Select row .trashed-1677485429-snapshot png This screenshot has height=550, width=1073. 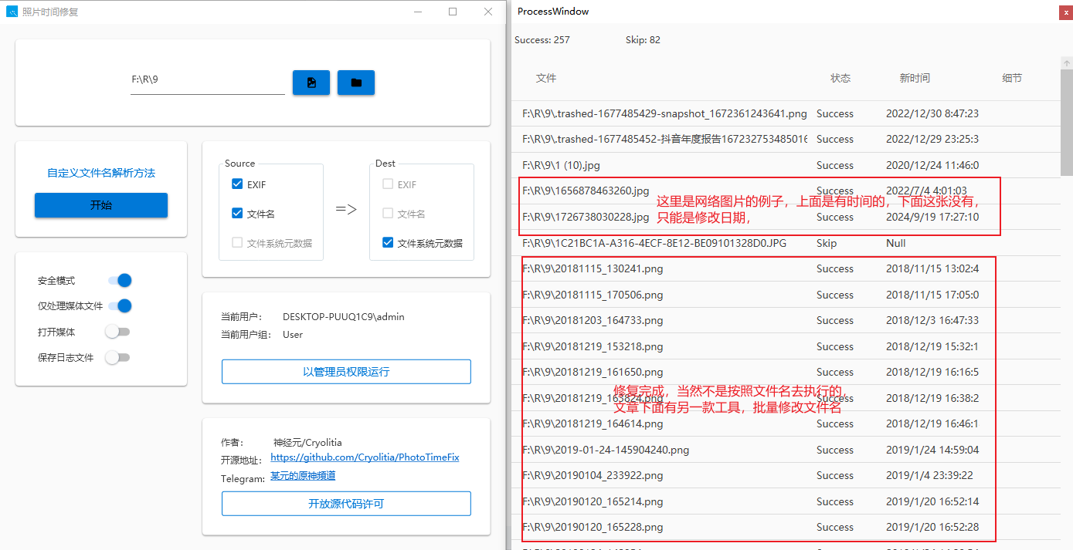786,113
